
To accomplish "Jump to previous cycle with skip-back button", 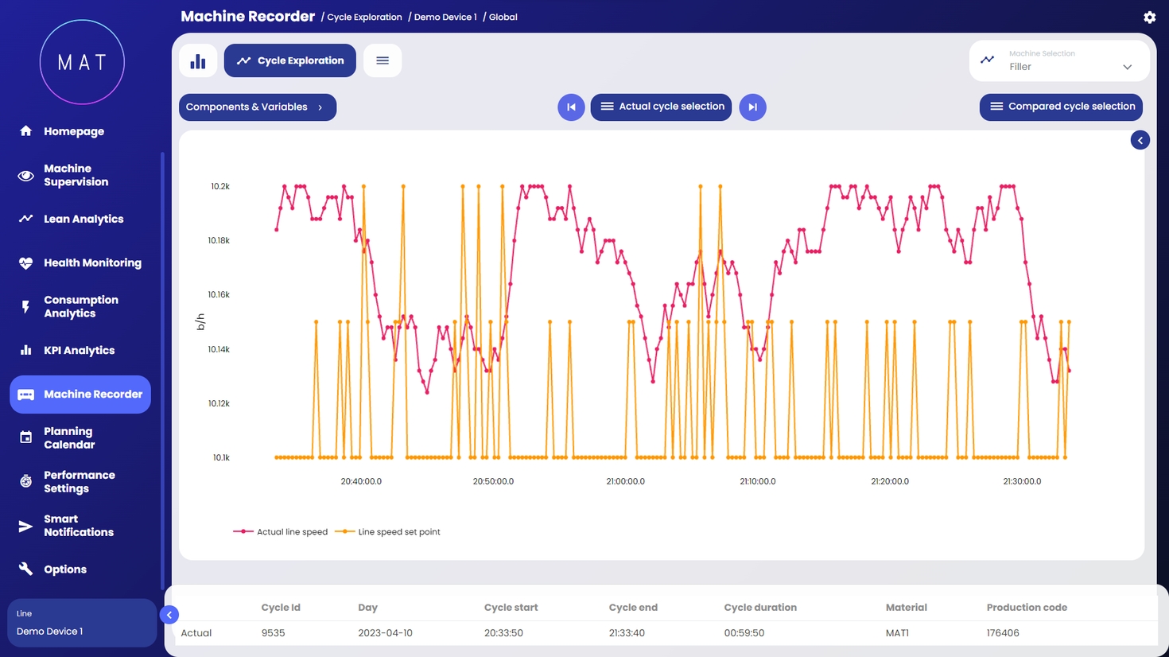I will [x=571, y=107].
